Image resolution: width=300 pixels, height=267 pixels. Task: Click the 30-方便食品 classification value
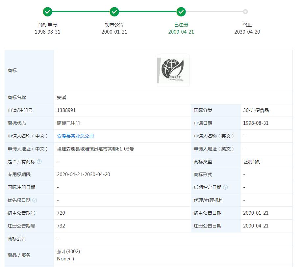[256, 110]
